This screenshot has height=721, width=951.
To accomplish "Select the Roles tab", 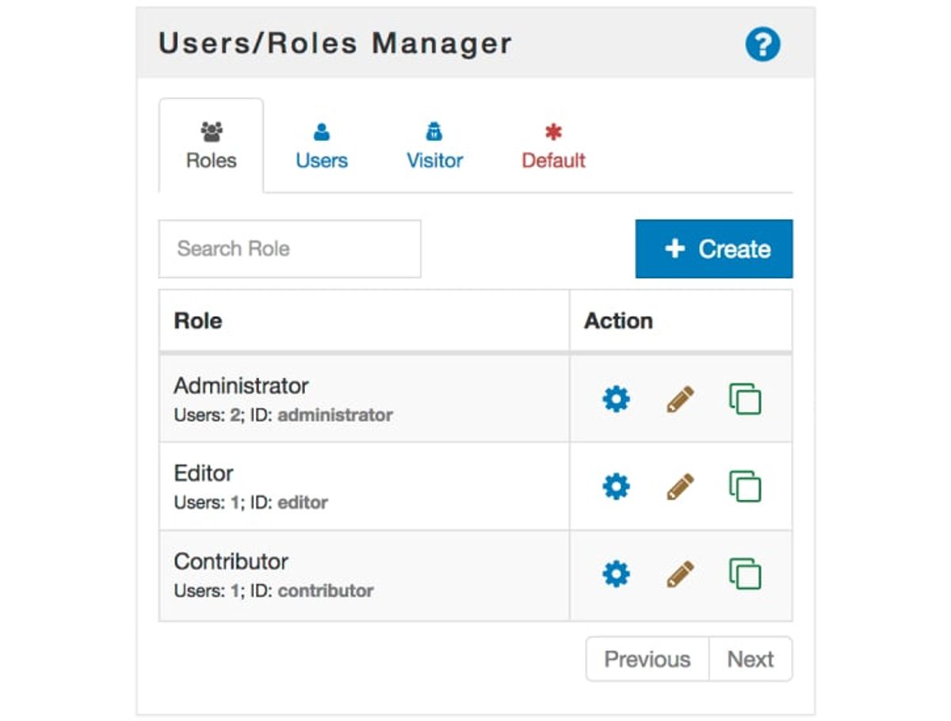I will pyautogui.click(x=212, y=146).
